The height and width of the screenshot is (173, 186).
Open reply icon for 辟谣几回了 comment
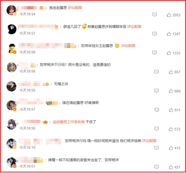(154, 34)
